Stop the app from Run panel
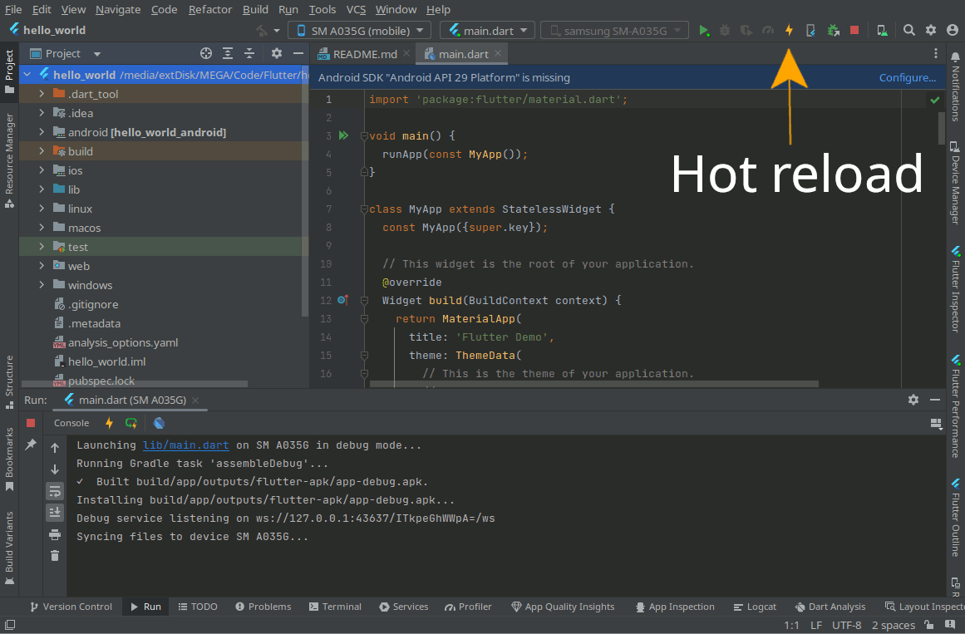This screenshot has height=634, width=965. (x=31, y=423)
